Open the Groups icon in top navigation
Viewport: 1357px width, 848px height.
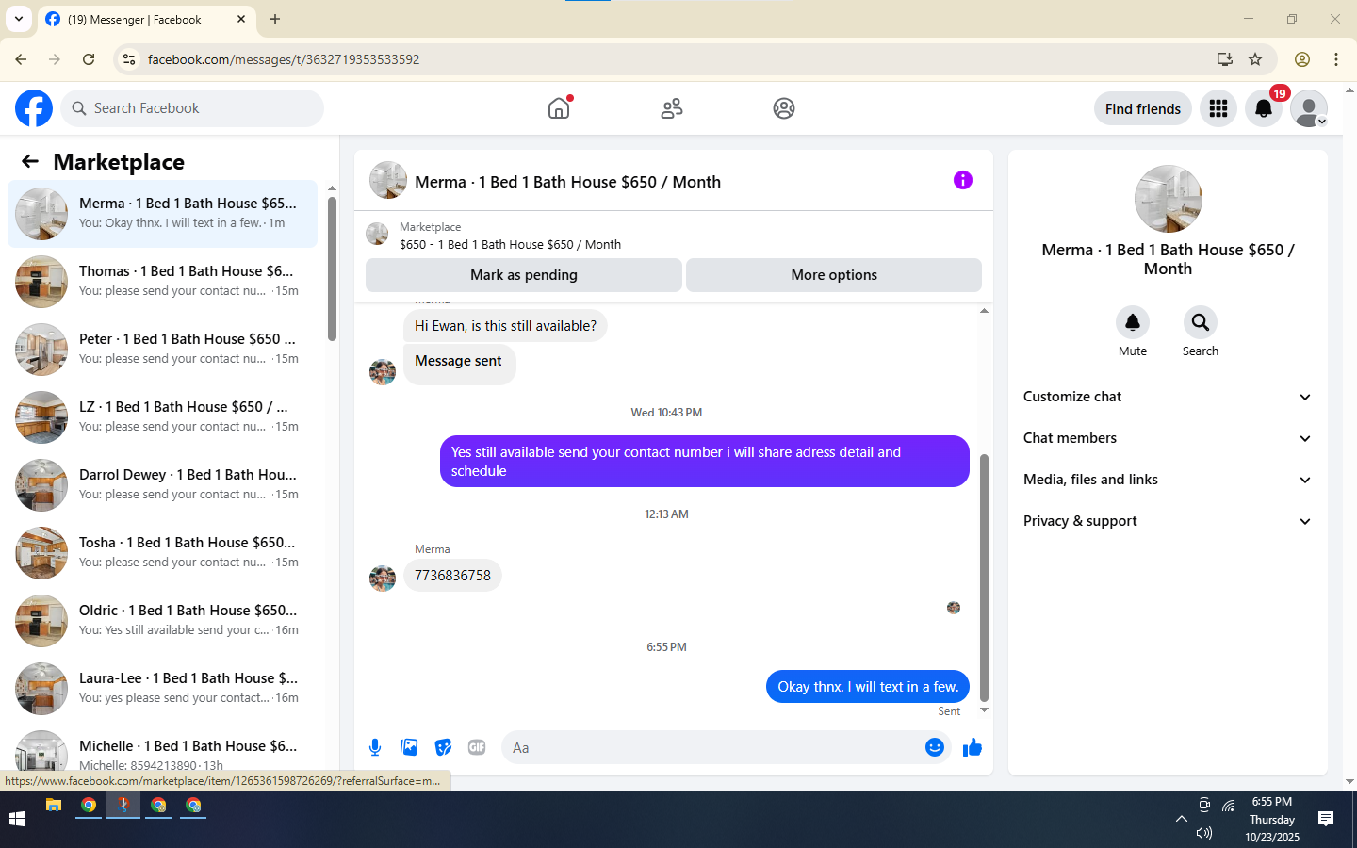pyautogui.click(x=784, y=108)
